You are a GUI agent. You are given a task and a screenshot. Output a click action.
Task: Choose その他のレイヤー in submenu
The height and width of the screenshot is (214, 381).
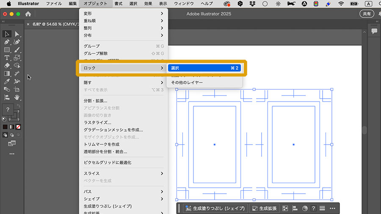click(x=204, y=82)
